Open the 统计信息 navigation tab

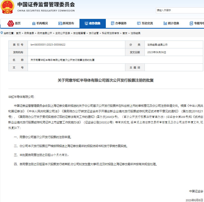point(171,23)
